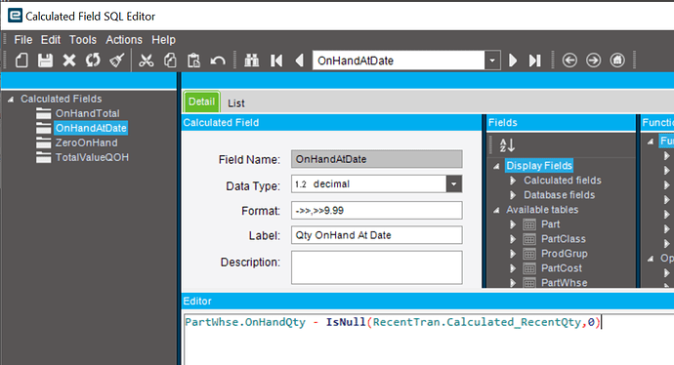Collapse the Display Fields node
The width and height of the screenshot is (674, 365).
pos(496,166)
